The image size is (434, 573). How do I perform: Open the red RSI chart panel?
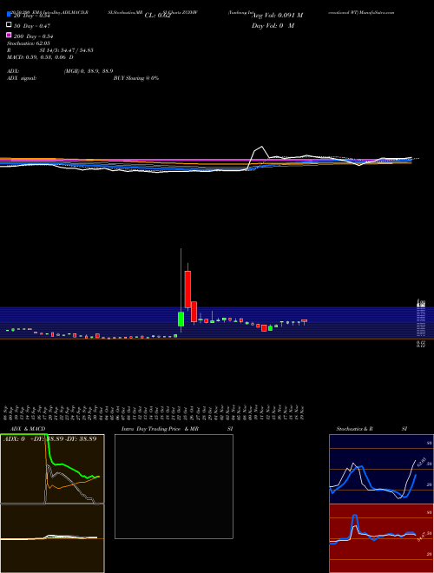pyautogui.click(x=381, y=538)
